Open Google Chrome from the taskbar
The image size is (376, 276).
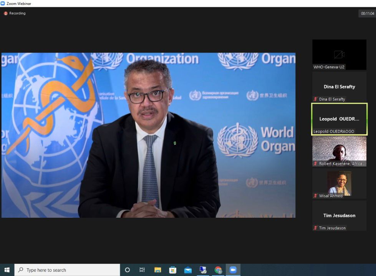point(218,270)
